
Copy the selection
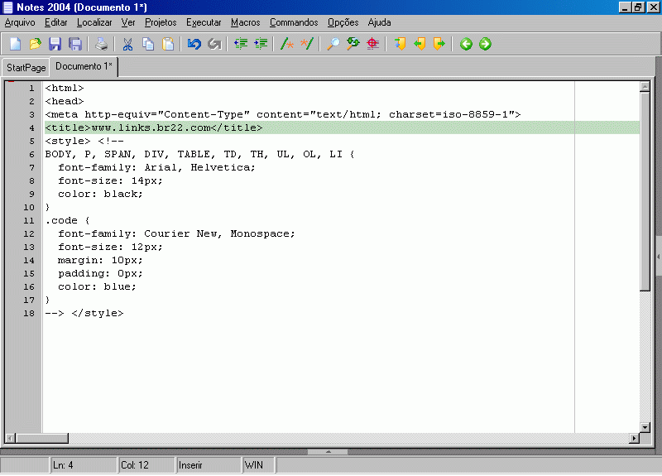(x=148, y=44)
